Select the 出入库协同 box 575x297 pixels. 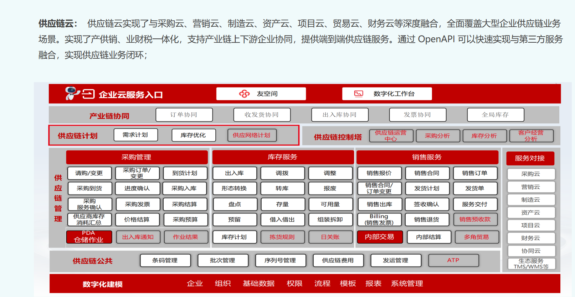tap(340, 115)
